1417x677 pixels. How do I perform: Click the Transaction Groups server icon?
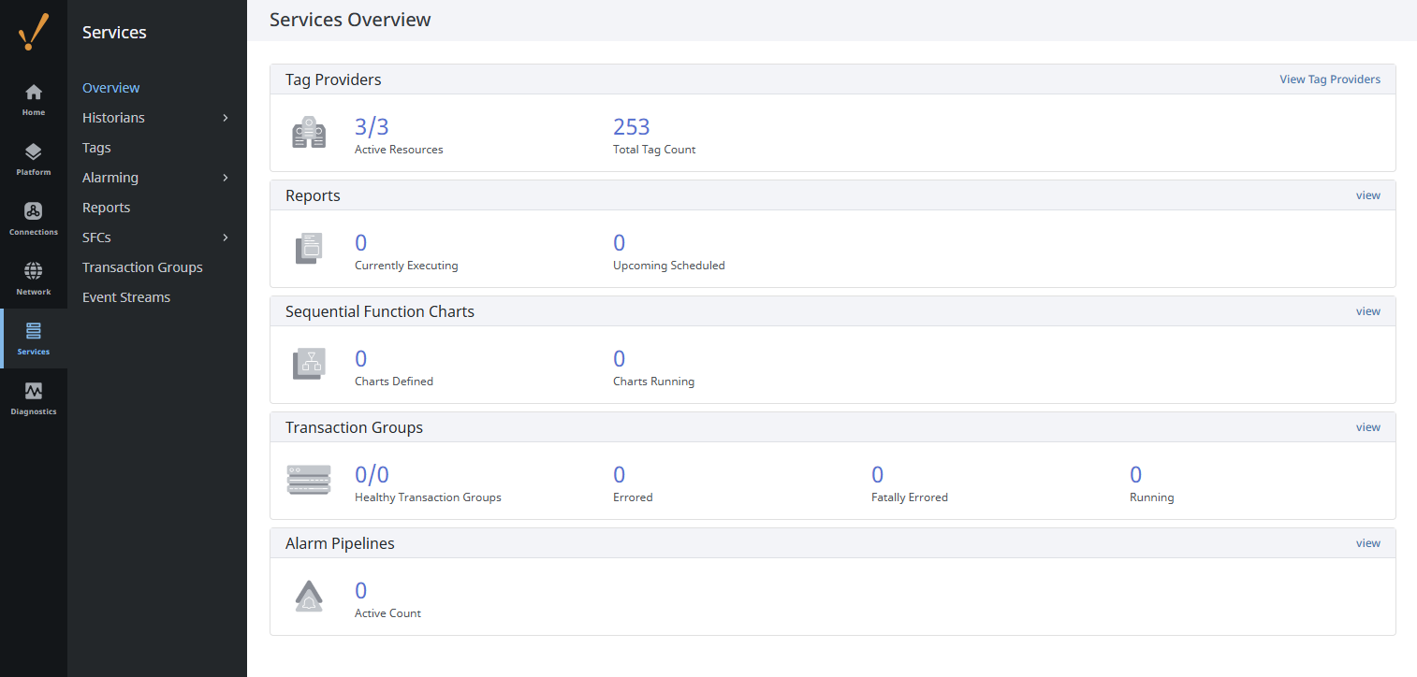coord(309,481)
